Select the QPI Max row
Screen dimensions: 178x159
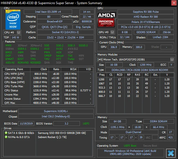click(48, 103)
